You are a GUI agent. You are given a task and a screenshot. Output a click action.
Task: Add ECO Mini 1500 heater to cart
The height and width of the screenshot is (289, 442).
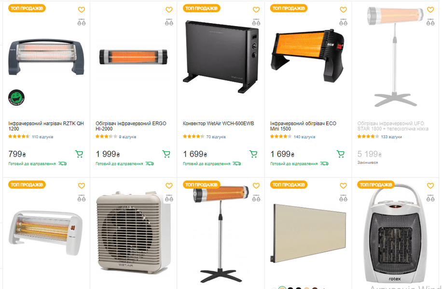click(341, 154)
